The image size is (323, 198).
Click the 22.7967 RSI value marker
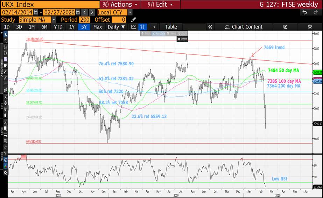[x=317, y=187]
